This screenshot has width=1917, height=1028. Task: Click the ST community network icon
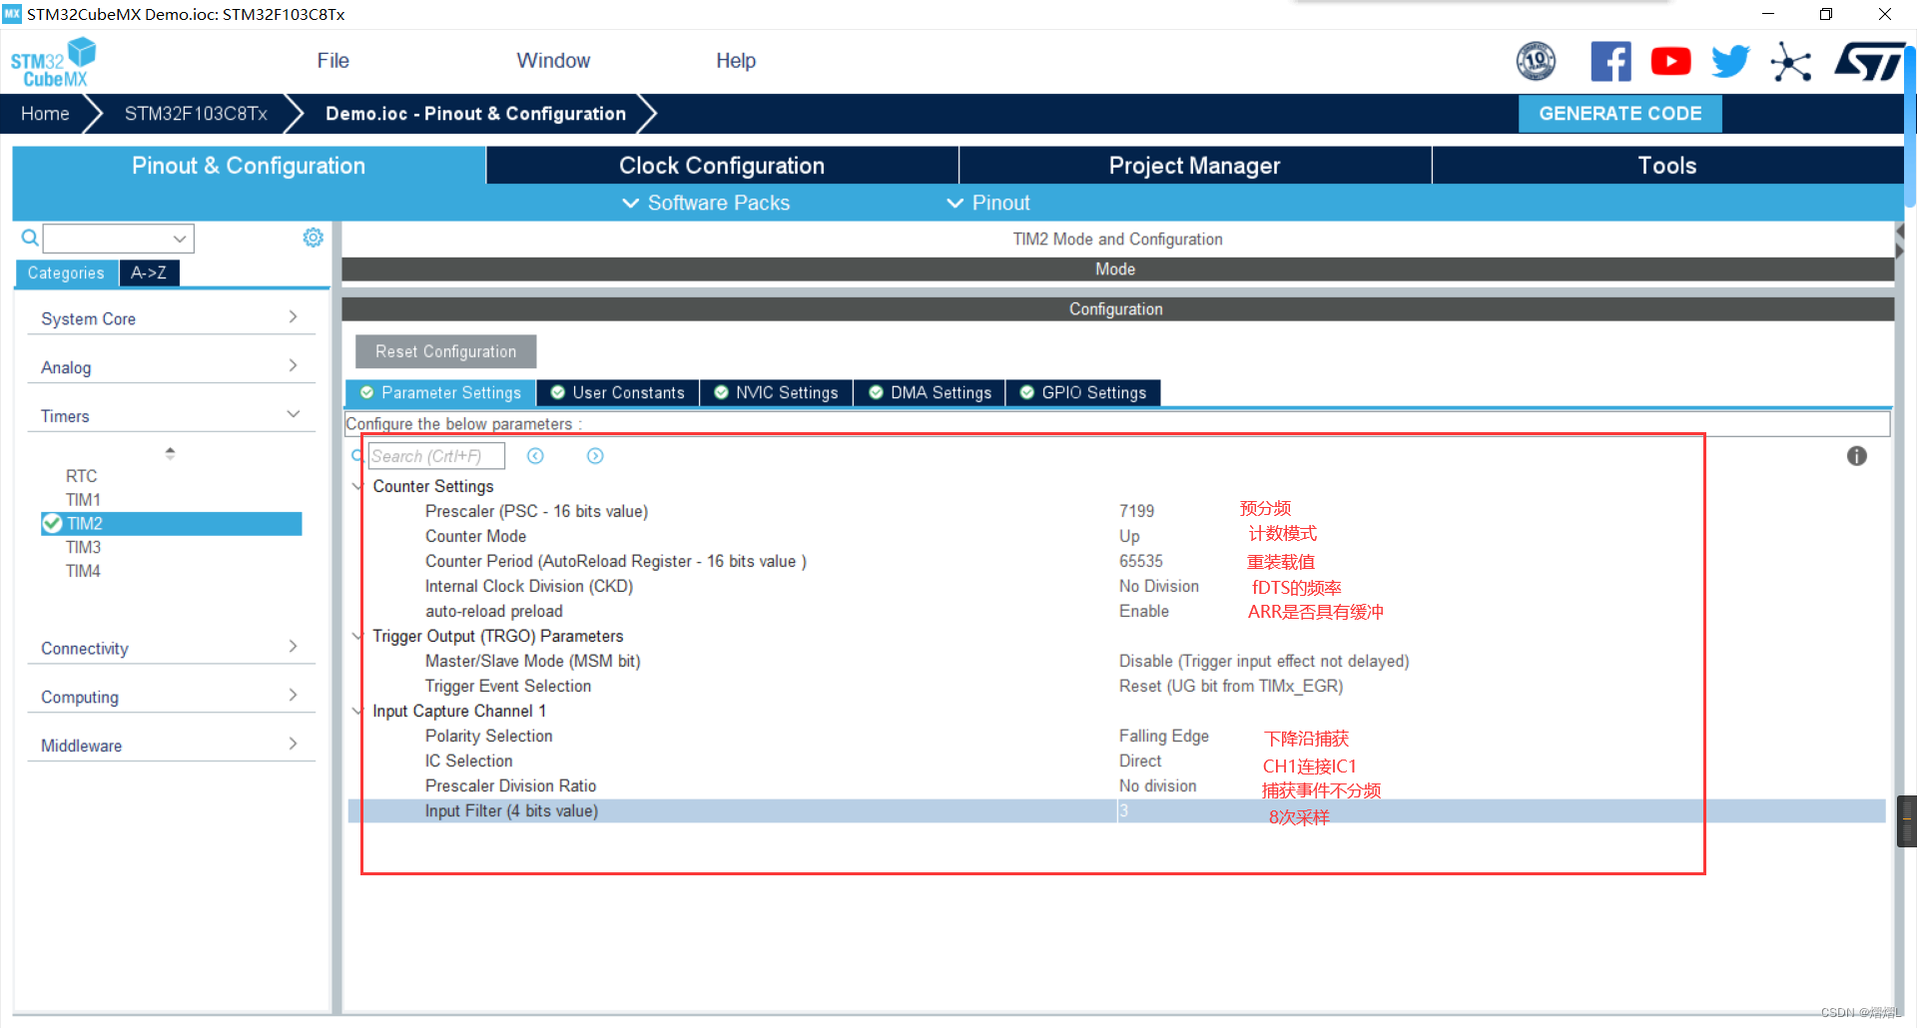pos(1790,62)
